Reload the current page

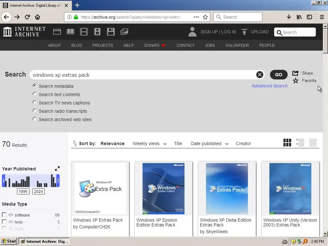pos(28,17)
